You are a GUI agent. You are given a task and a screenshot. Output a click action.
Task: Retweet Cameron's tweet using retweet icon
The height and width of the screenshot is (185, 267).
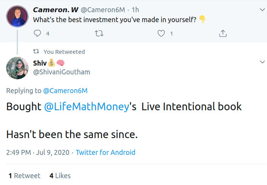(x=99, y=34)
